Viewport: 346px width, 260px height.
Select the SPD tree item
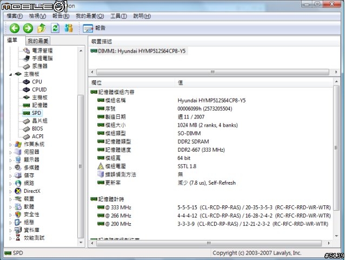[x=32, y=113]
